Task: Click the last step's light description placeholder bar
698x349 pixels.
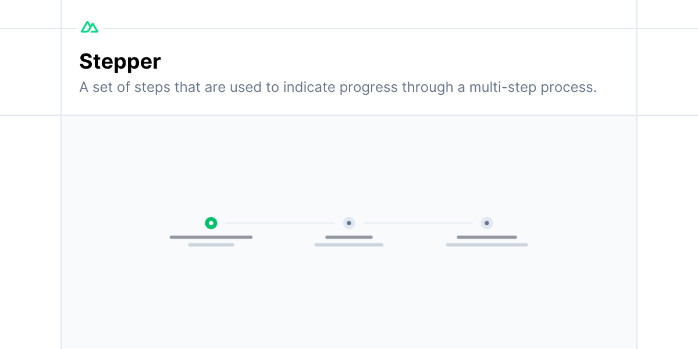Action: [x=487, y=245]
